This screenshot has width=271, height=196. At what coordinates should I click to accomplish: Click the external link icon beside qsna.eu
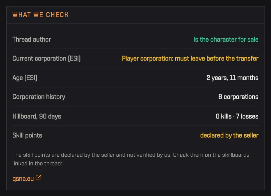(x=38, y=178)
